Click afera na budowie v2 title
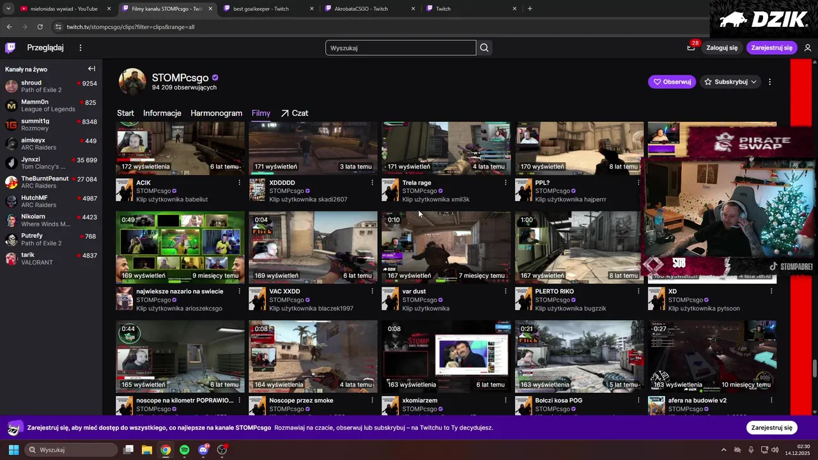The image size is (818, 460). click(x=697, y=401)
